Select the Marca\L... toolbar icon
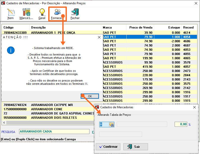 26,14
